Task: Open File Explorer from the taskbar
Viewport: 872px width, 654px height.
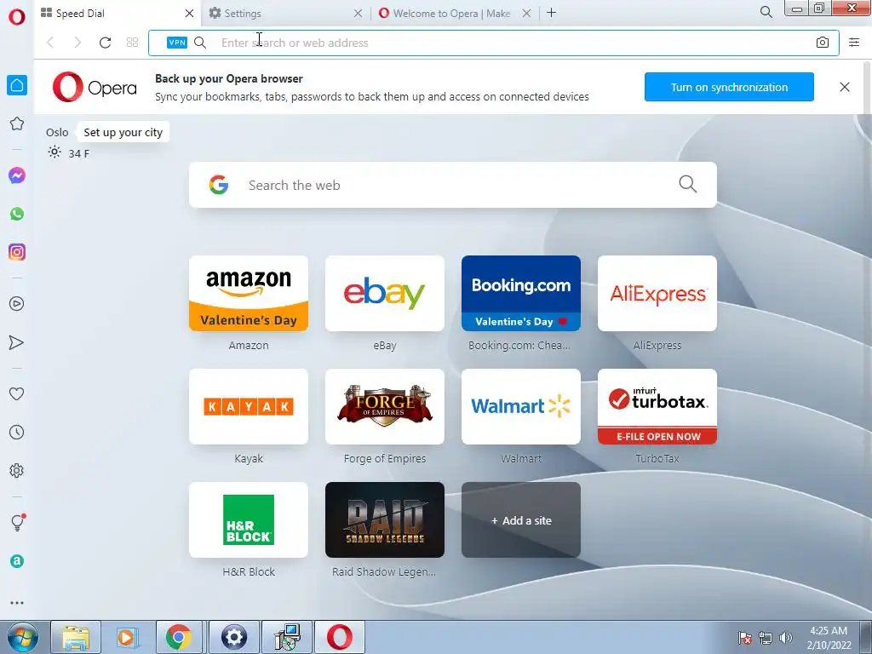Action: (76, 637)
